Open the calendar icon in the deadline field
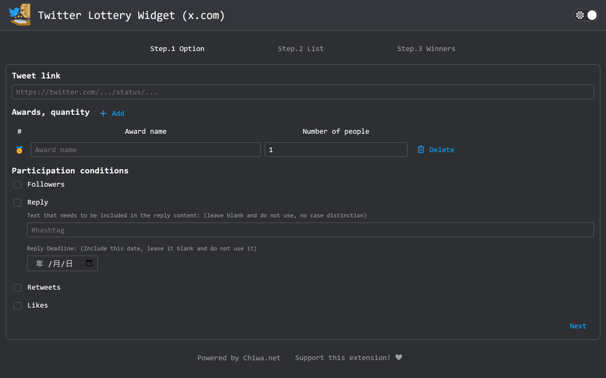 [x=89, y=263]
